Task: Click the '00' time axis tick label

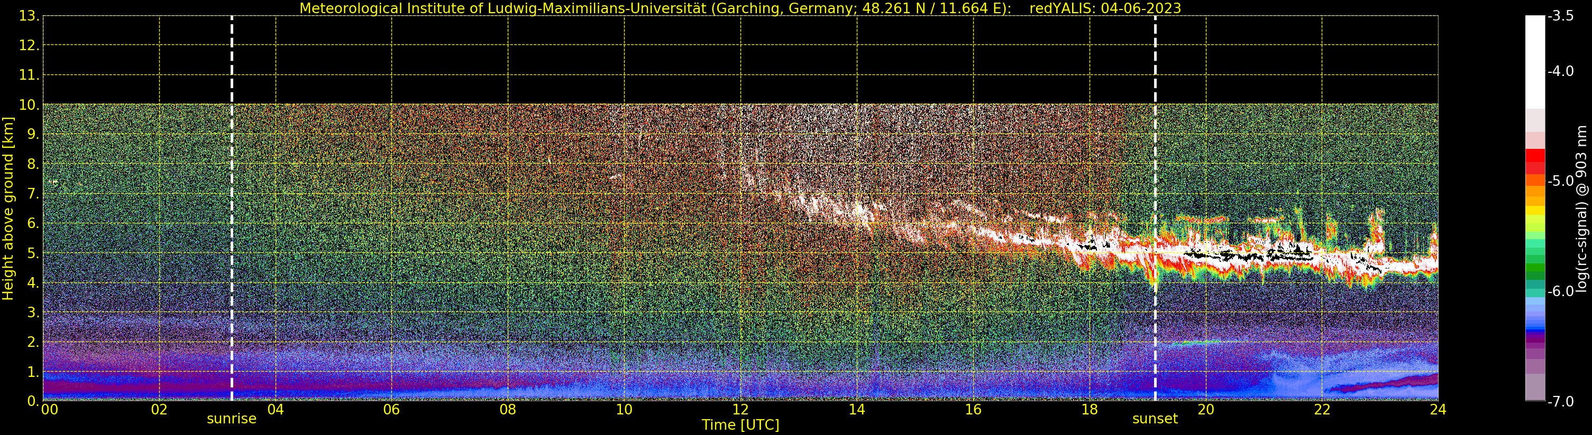Action: point(49,410)
